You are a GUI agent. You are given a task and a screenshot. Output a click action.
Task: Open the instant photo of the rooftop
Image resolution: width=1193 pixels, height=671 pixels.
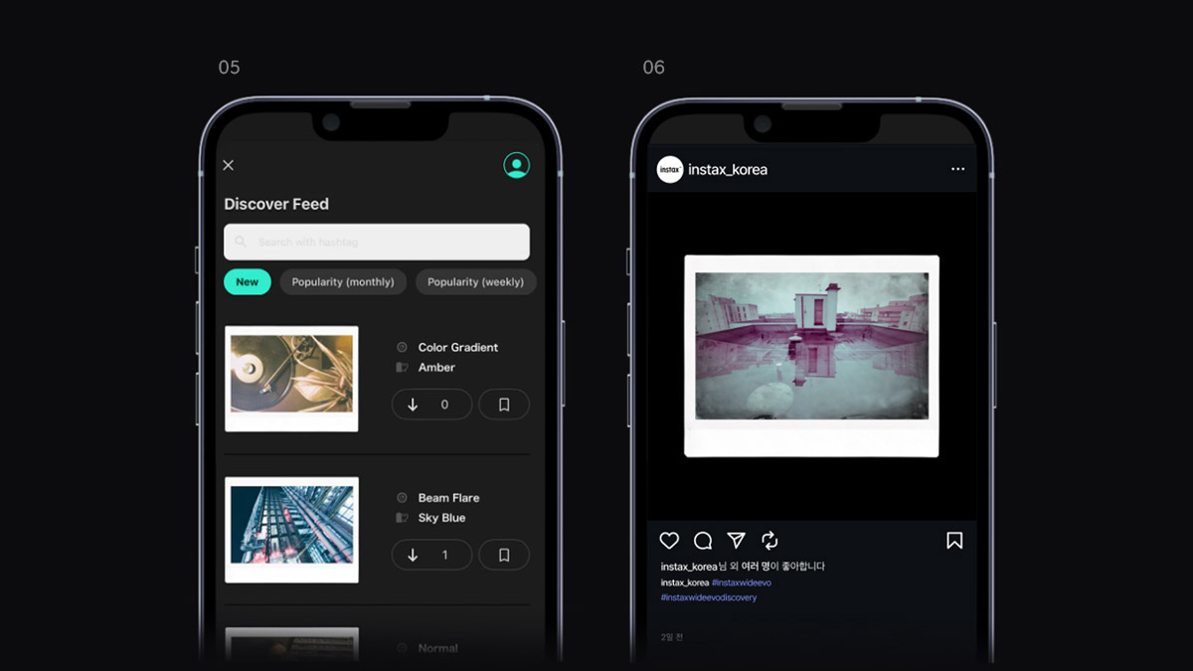[811, 356]
